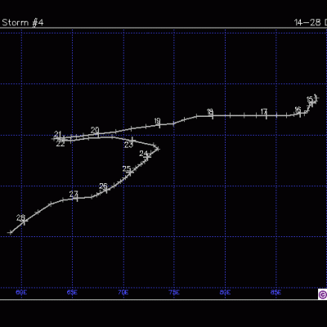Click the day 25 track marker label
This screenshot has height=327, width=327.
coord(127,169)
